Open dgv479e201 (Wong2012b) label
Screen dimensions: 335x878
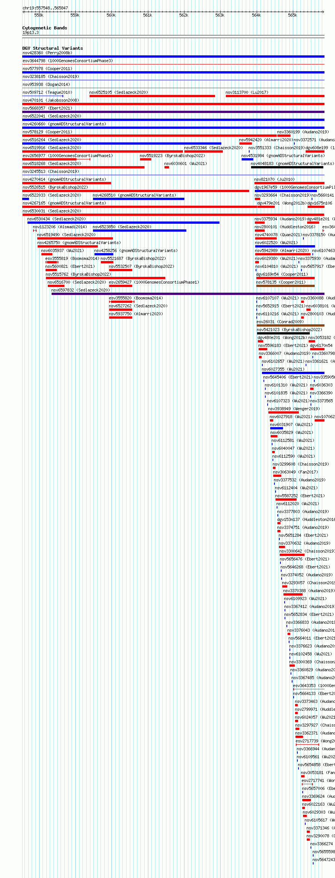[282, 203]
